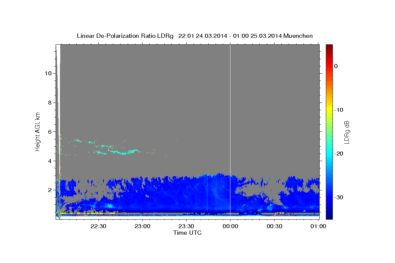
Task: Click the 'Height AGL km' axis label
Action: 38,131
